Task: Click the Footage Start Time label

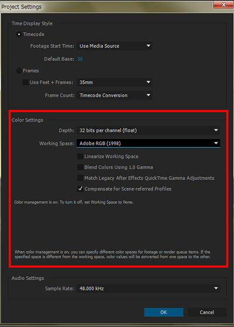Action: coord(52,46)
